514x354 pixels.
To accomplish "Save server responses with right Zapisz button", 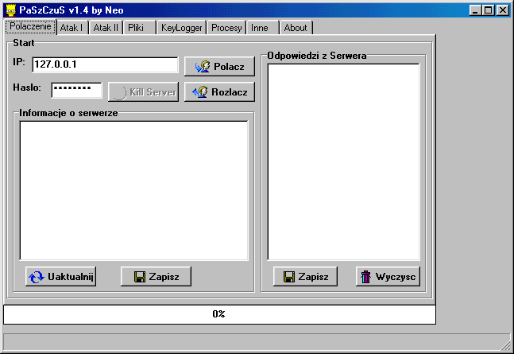I will pyautogui.click(x=305, y=277).
